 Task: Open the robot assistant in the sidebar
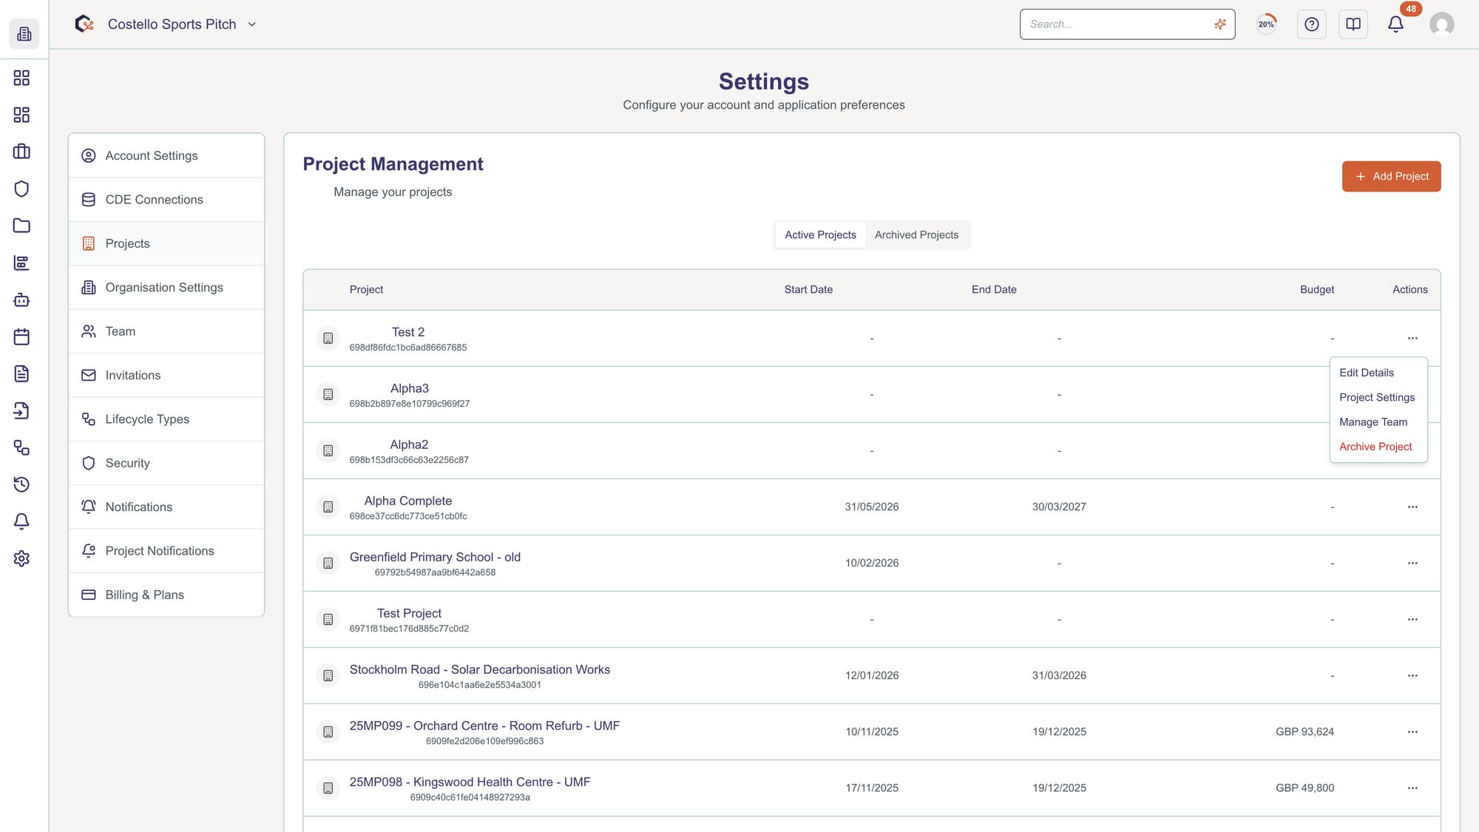pos(21,300)
